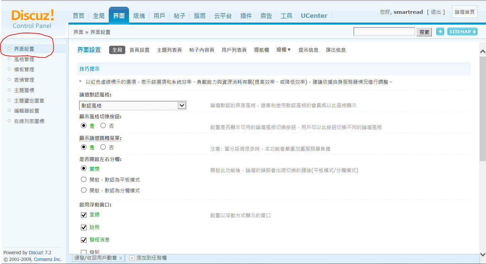Viewport: 486px width, 264px height.
Task: Switch to 首頁設置 sub-tab
Action: click(139, 50)
